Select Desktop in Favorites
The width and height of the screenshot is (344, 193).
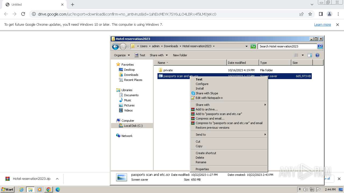[x=129, y=70]
